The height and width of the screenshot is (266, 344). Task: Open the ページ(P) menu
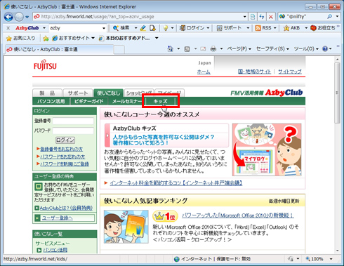coord(239,48)
